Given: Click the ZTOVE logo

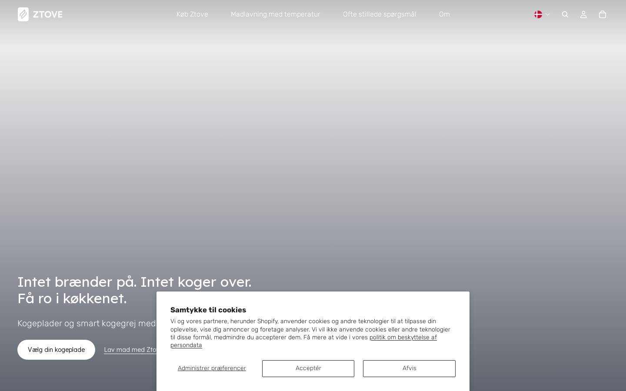Looking at the screenshot, I should point(40,14).
